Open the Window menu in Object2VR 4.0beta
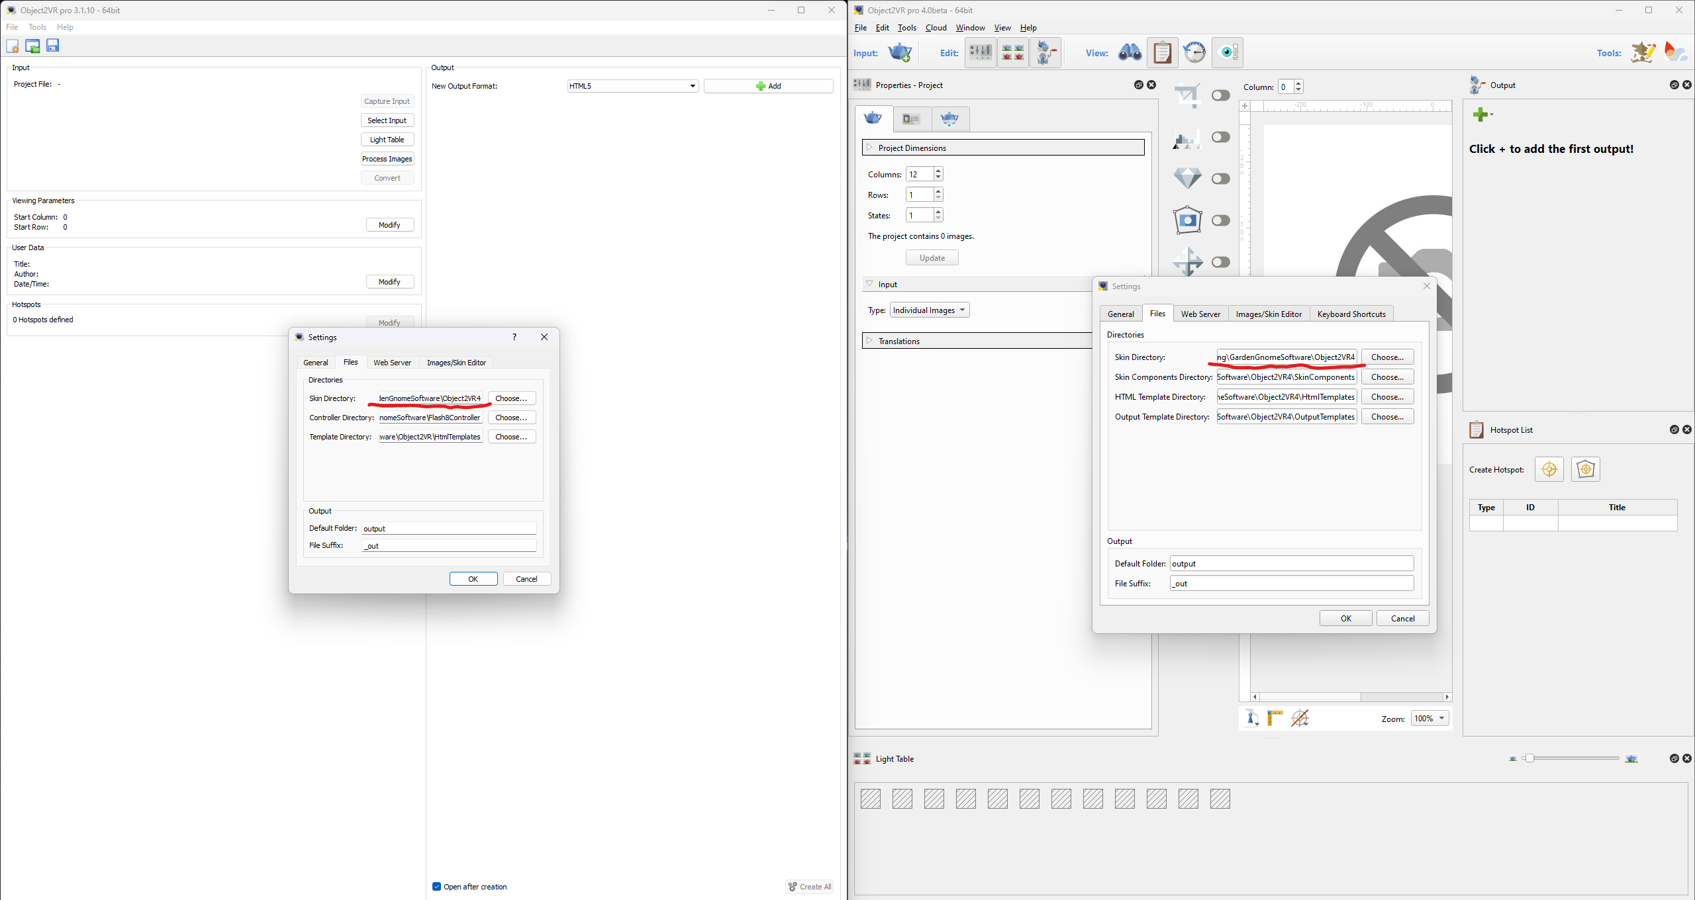 970,28
